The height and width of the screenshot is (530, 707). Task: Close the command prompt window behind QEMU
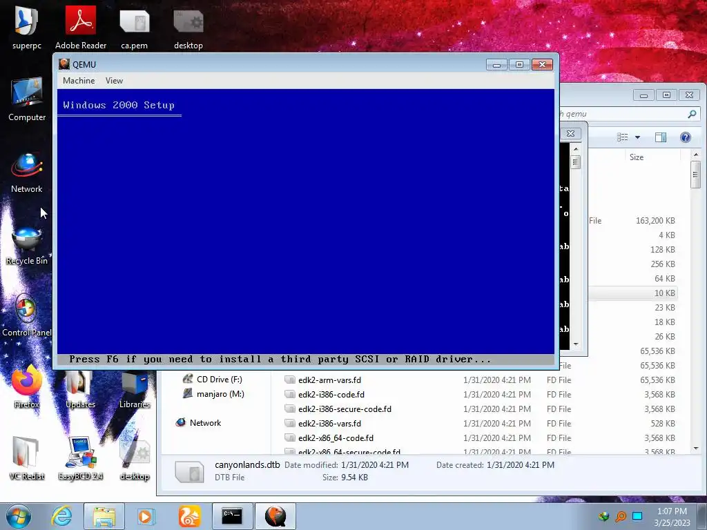click(x=570, y=133)
